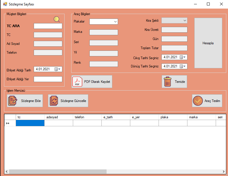This screenshot has width=228, height=176.
Task: Click the PDF file icon
Action: 77,82
